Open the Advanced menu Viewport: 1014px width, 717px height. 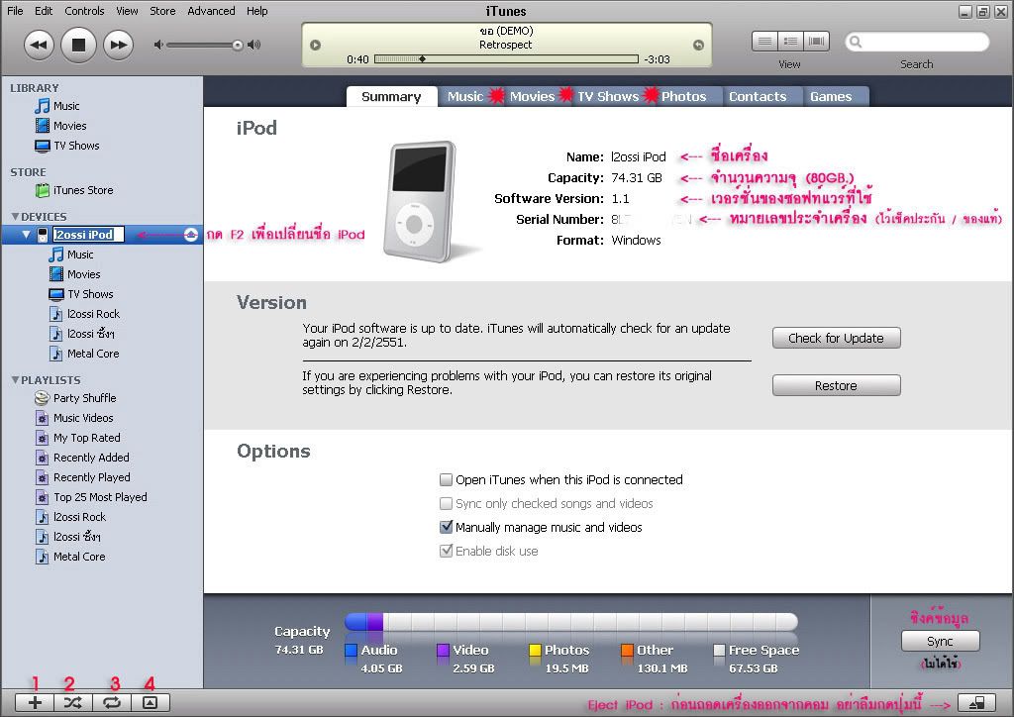pos(212,11)
